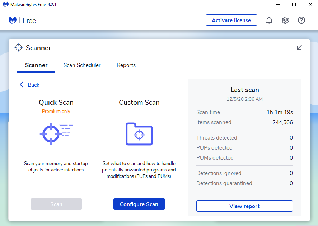Click the Back chevron arrow

[x=21, y=85]
